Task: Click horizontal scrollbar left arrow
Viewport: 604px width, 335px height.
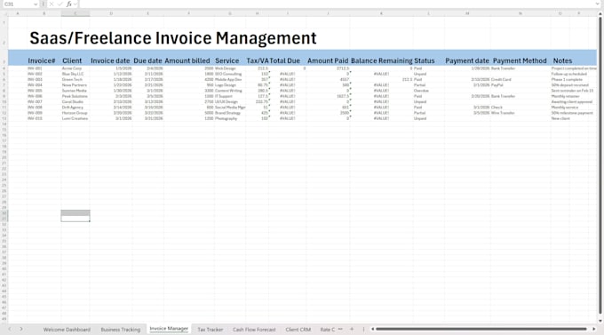Action: 372,329
